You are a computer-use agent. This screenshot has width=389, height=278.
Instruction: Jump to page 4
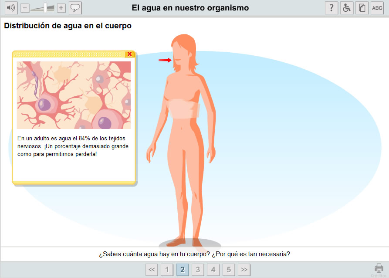[213, 270]
